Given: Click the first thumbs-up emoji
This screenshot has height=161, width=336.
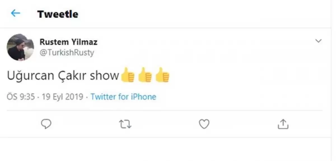Looking at the screenshot, I should coord(127,75).
